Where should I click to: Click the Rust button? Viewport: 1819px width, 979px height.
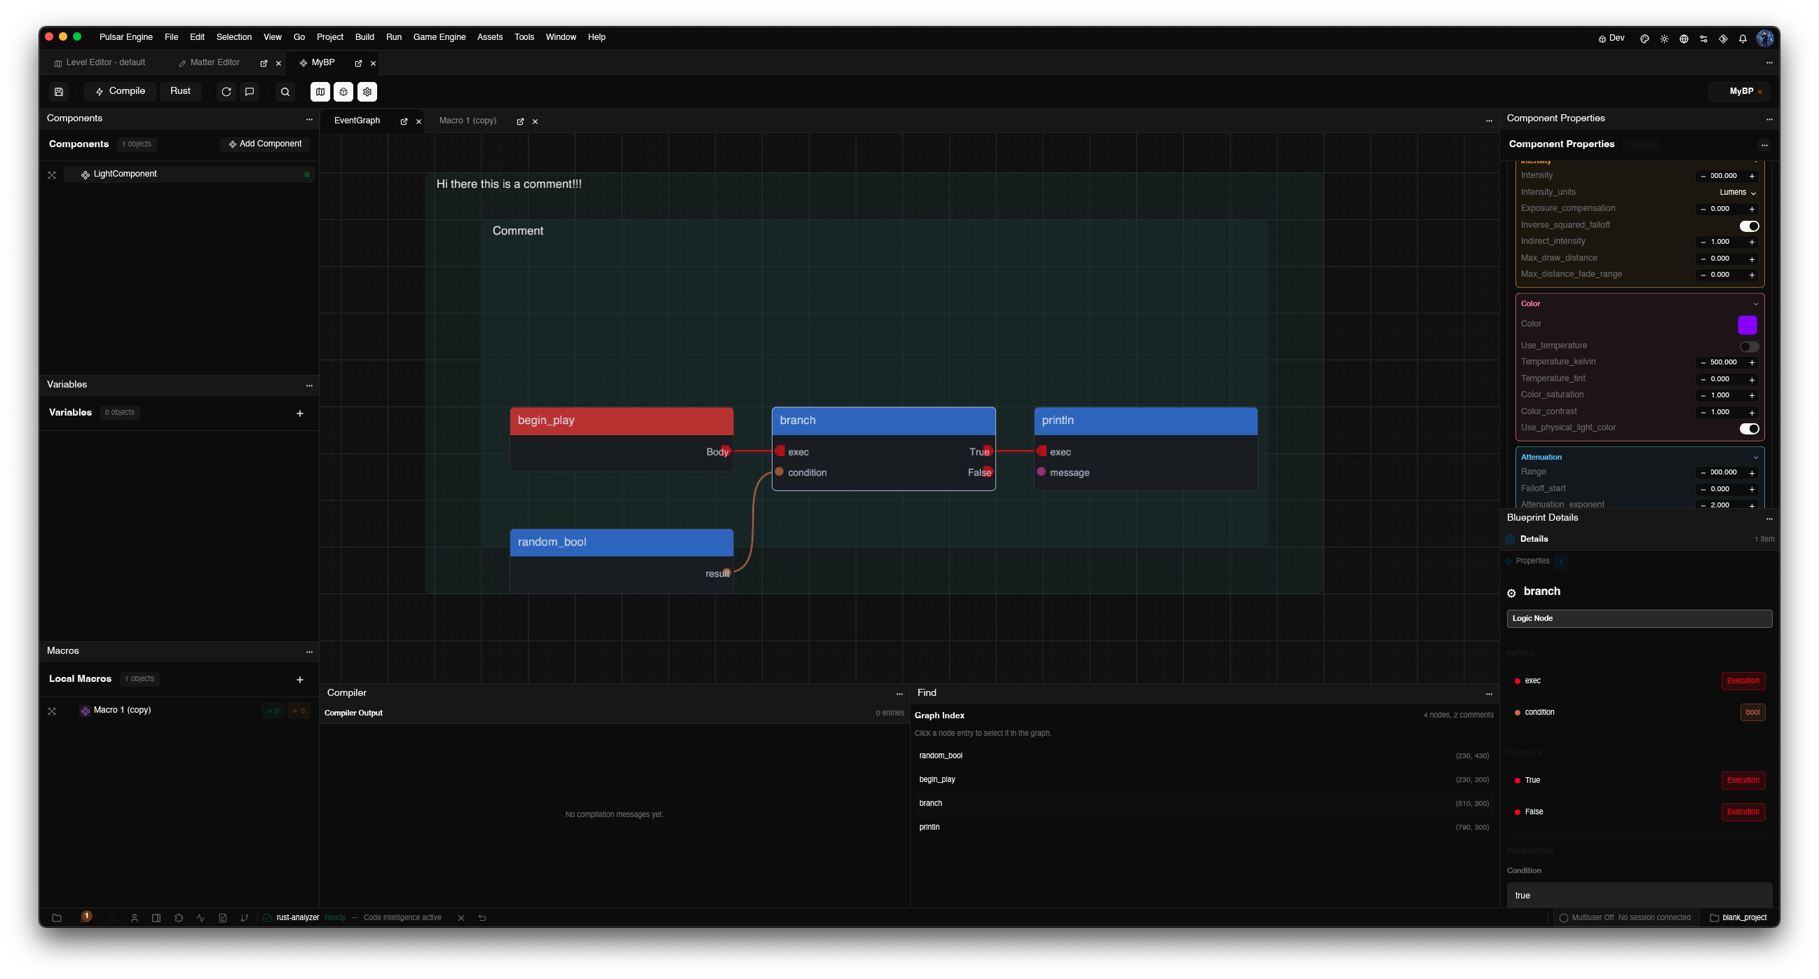(x=180, y=92)
